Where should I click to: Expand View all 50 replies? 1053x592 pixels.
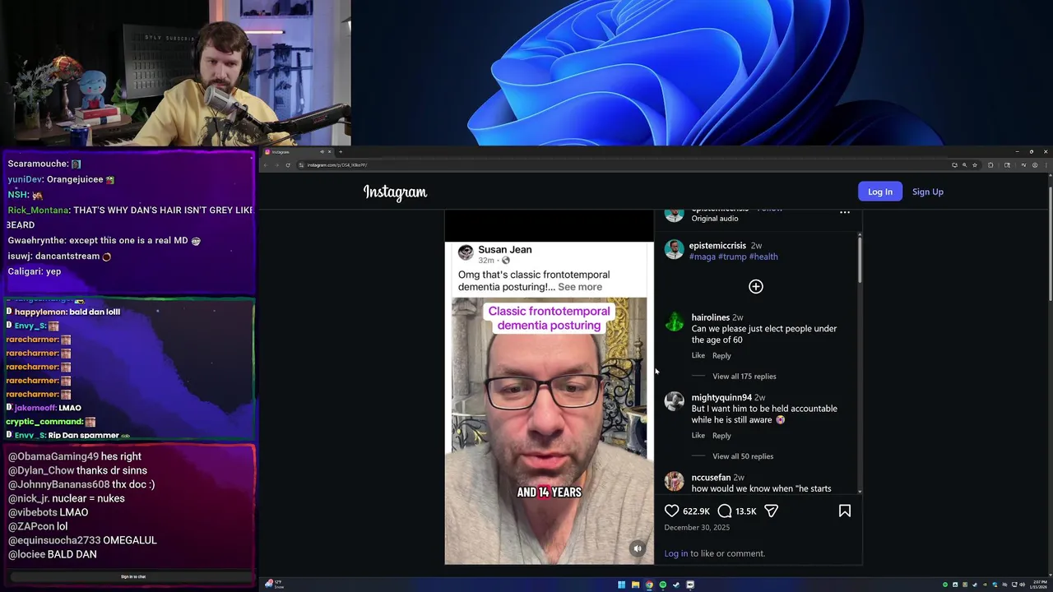[742, 456]
